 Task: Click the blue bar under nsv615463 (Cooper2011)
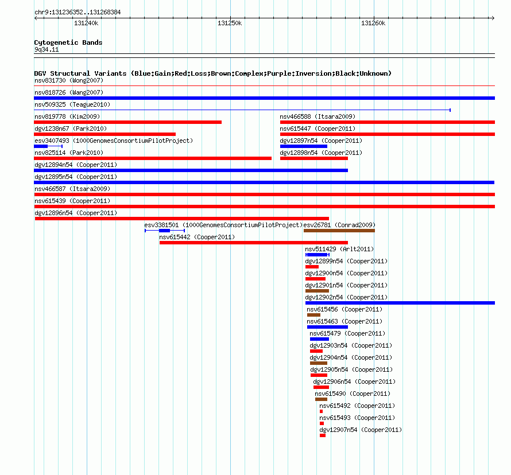327,327
